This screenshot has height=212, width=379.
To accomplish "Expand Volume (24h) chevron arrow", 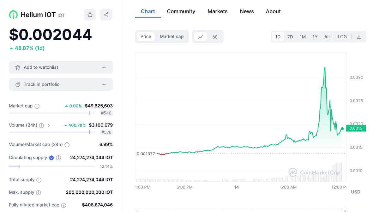I will coord(49,125).
